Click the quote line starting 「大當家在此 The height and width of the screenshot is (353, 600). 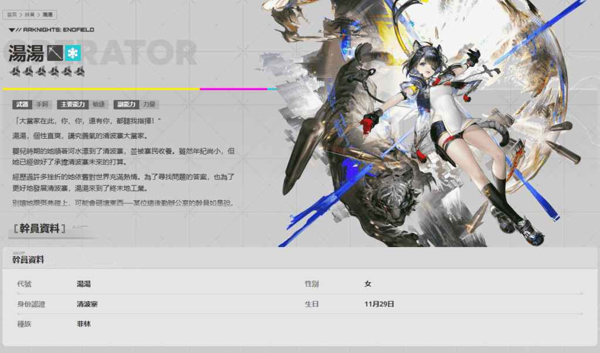pyautogui.click(x=87, y=121)
